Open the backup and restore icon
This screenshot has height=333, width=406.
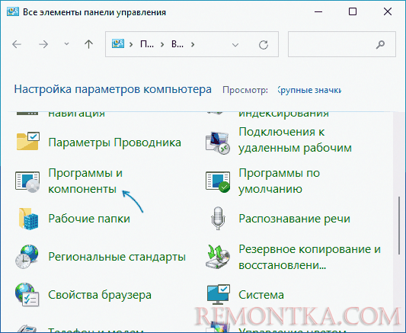tap(218, 257)
